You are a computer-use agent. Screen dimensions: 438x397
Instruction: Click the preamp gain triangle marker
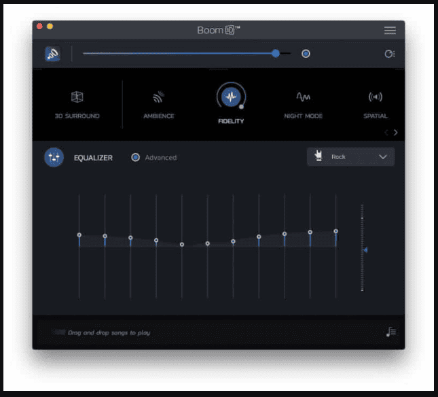(x=365, y=250)
